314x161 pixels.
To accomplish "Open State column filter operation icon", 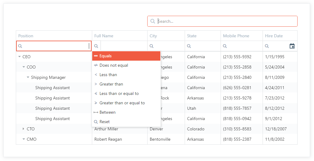I will 189,46.
